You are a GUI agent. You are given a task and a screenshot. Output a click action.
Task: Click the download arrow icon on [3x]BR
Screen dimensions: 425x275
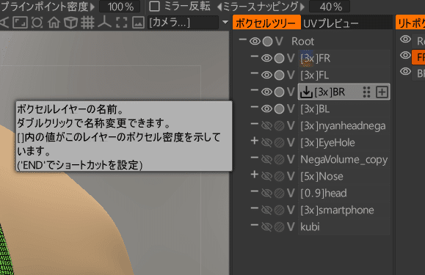[306, 92]
